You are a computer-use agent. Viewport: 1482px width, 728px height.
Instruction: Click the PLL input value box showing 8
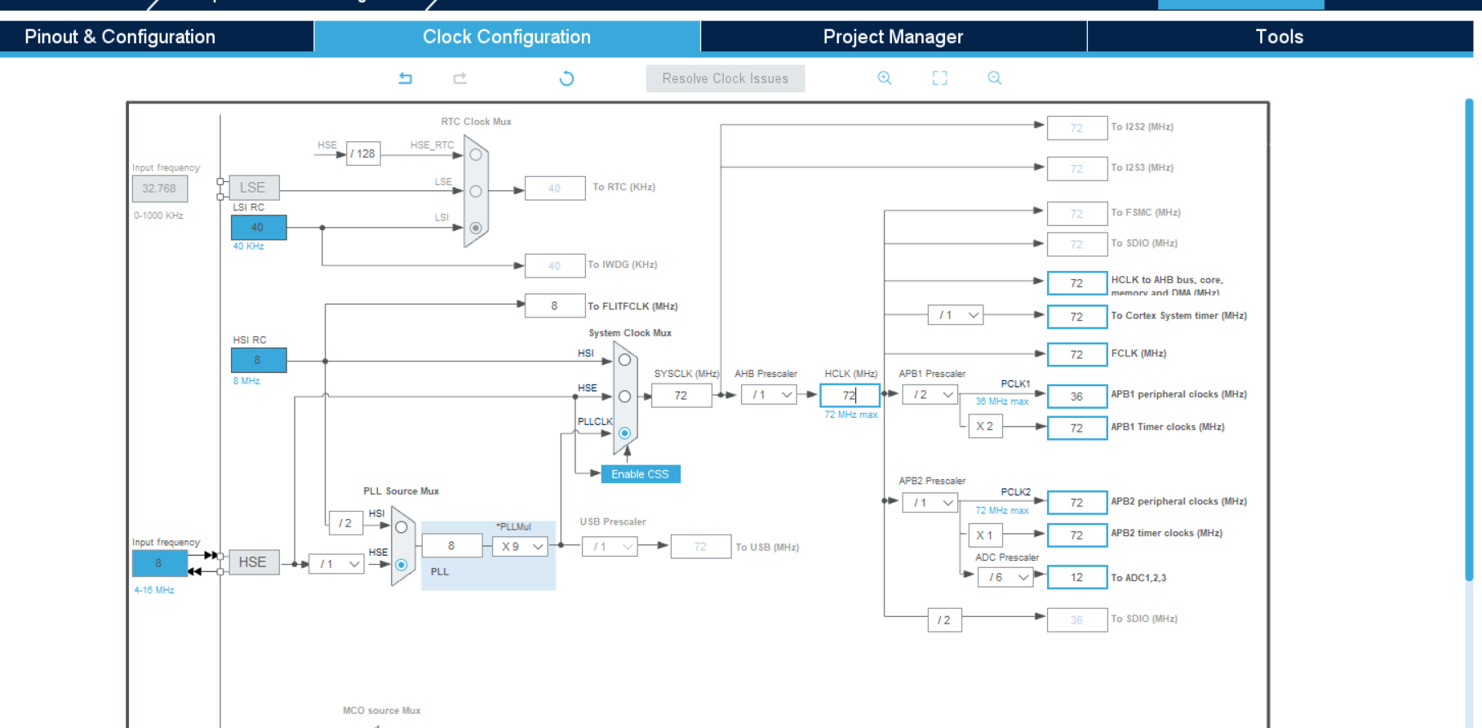click(452, 546)
